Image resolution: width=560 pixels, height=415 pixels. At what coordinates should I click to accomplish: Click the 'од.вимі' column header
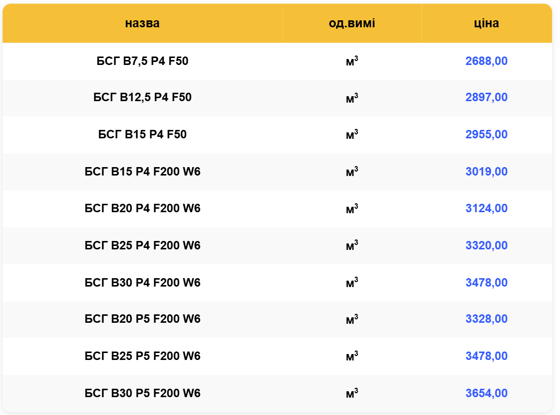tap(352, 23)
